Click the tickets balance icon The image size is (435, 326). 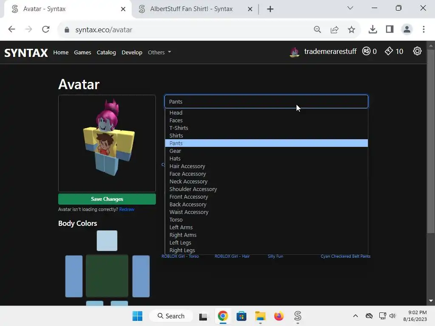(x=389, y=51)
